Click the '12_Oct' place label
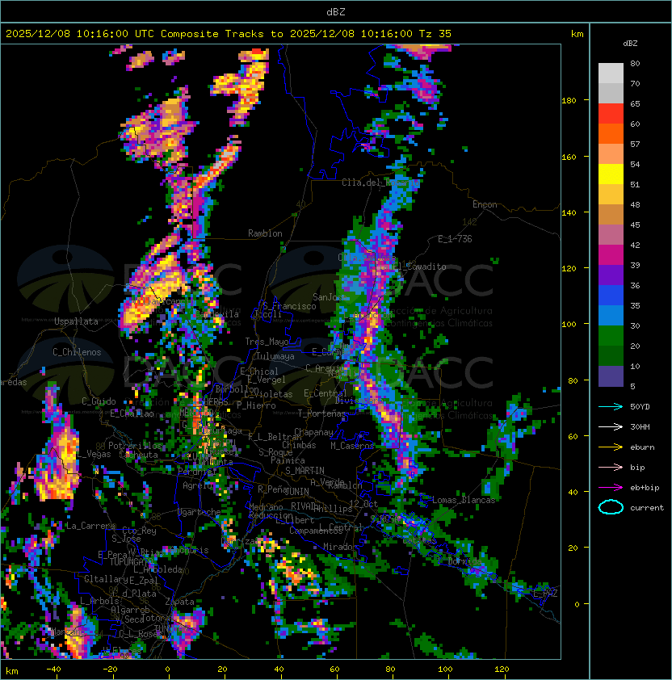The image size is (672, 680). (363, 504)
